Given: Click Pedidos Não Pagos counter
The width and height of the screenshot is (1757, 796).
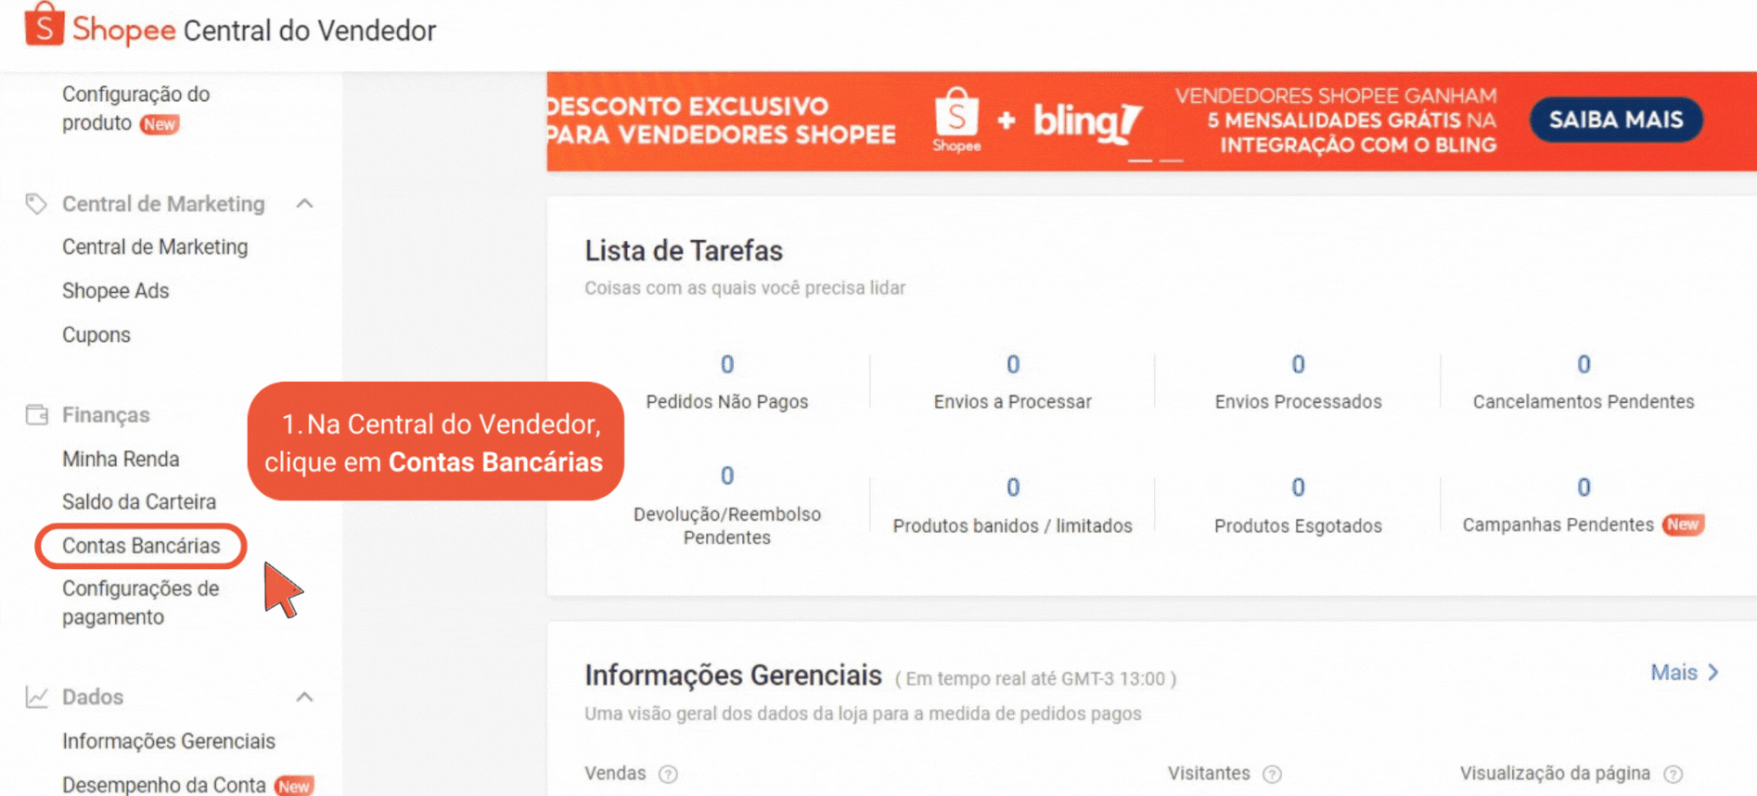Looking at the screenshot, I should [727, 365].
